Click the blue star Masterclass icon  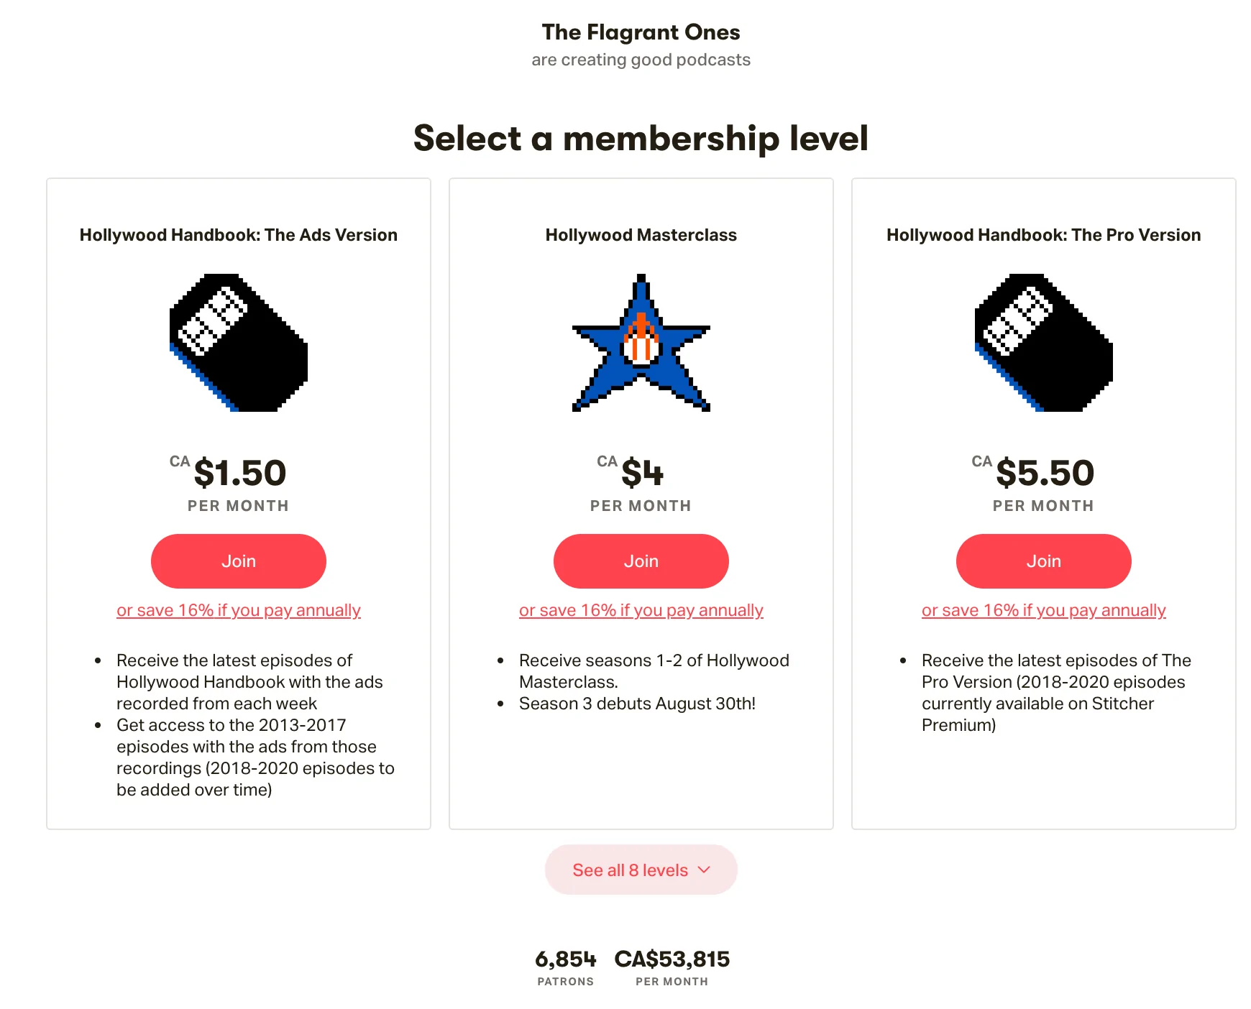[641, 342]
